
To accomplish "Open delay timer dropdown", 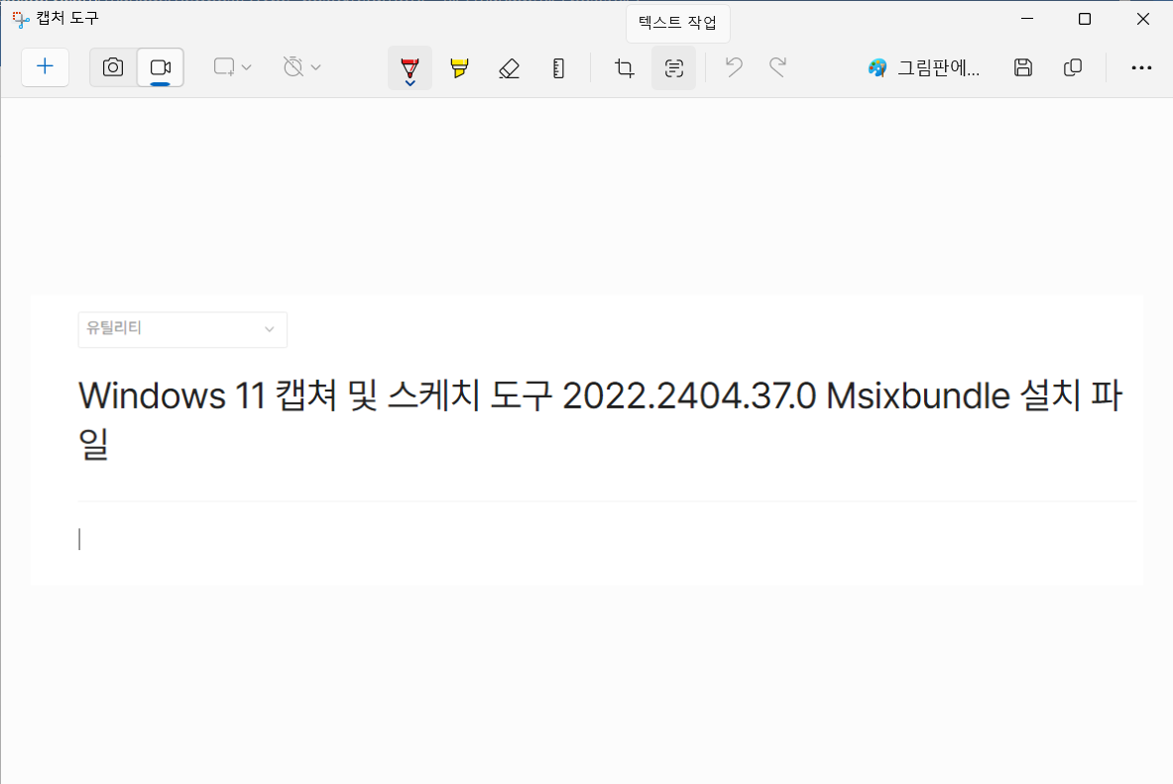I will tap(302, 67).
